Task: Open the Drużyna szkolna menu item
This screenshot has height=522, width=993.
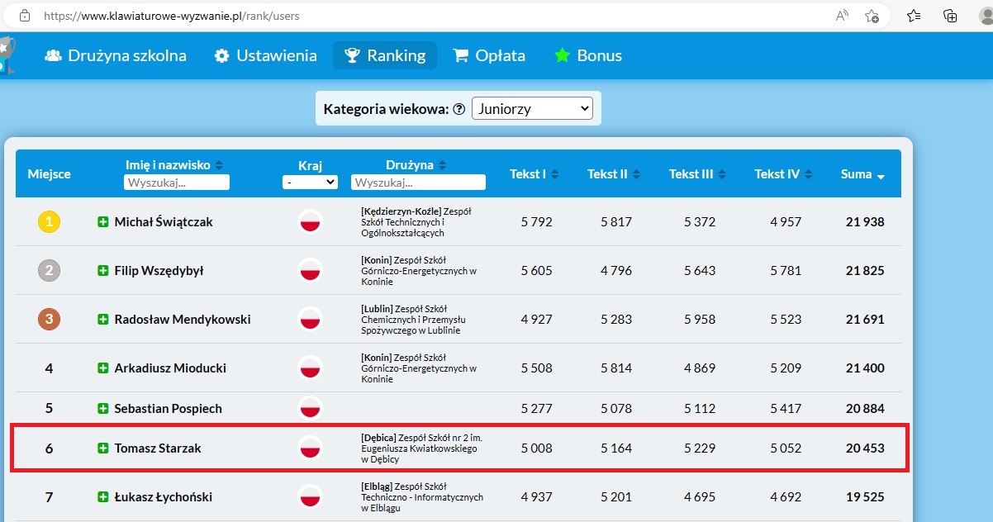Action: pyautogui.click(x=115, y=55)
